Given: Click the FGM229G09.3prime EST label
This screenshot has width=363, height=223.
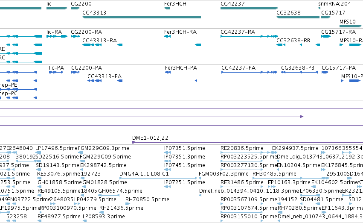Looking at the screenshot, I should pos(104,148).
